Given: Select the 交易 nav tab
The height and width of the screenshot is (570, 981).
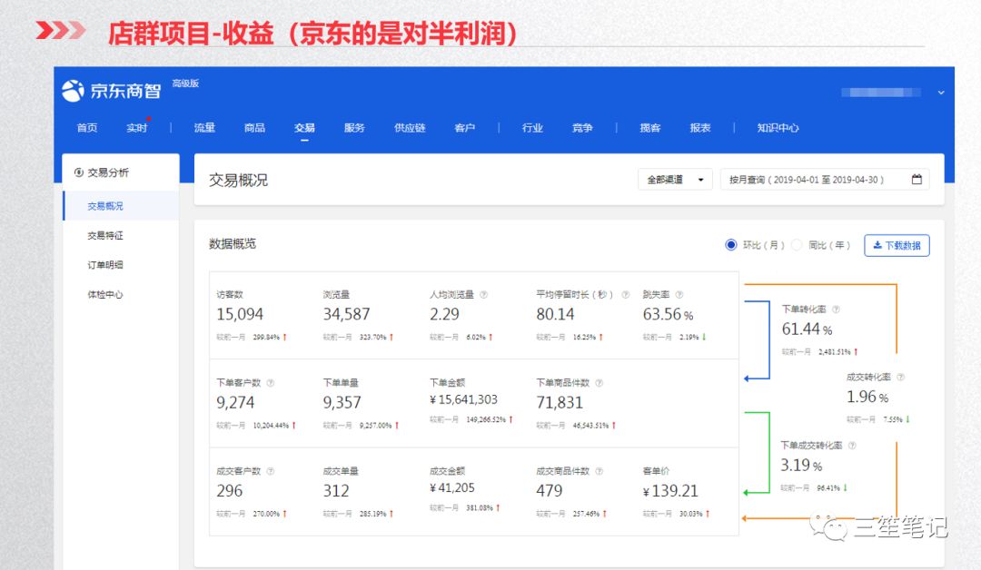Looking at the screenshot, I should tap(304, 127).
